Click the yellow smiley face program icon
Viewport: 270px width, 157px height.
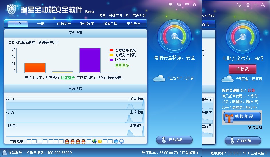[x=100, y=142]
